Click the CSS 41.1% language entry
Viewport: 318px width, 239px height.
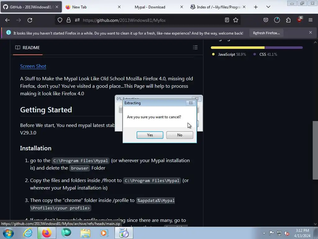click(x=265, y=54)
